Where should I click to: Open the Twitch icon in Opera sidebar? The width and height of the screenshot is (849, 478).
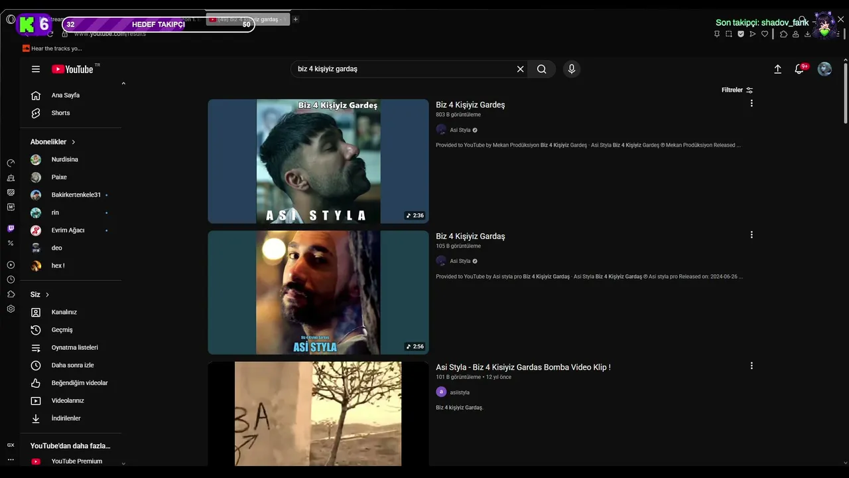[11, 228]
